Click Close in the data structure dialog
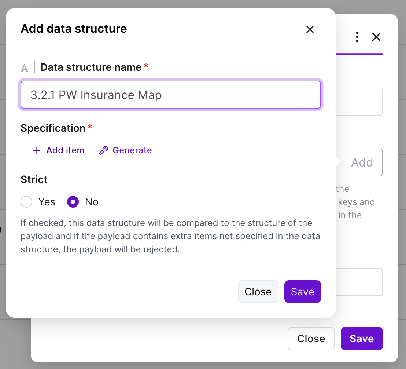 [258, 292]
